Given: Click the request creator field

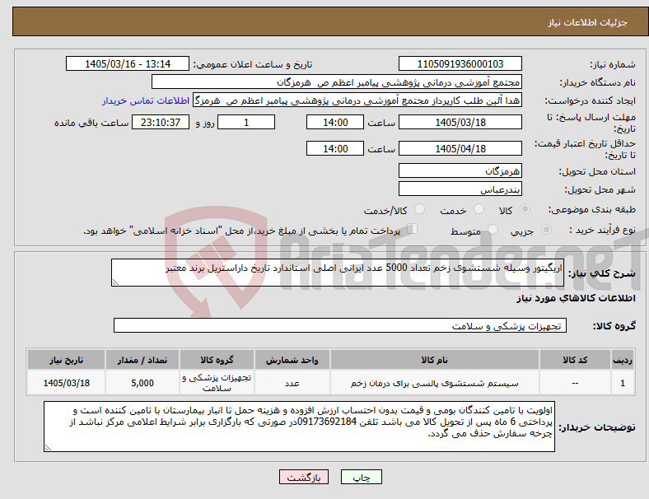Looking at the screenshot, I should 357,100.
